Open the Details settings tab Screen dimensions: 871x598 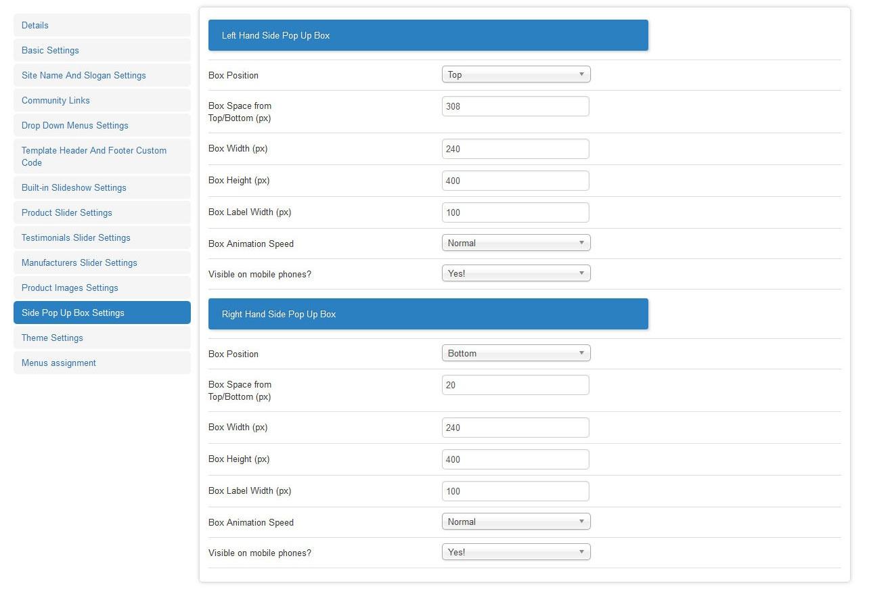(x=102, y=26)
